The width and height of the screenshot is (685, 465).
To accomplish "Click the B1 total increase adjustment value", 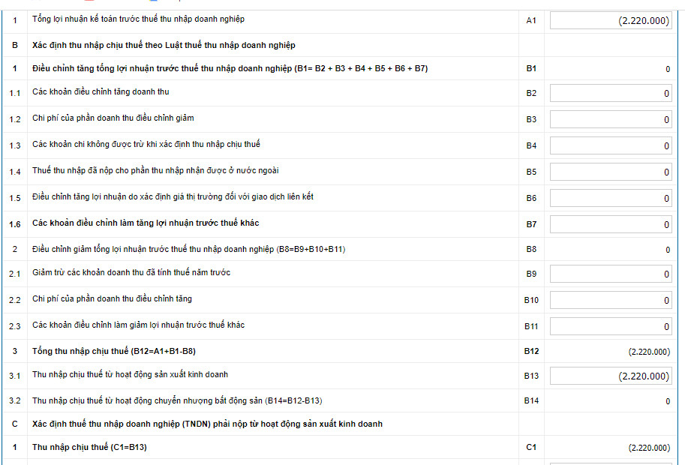I will (667, 70).
